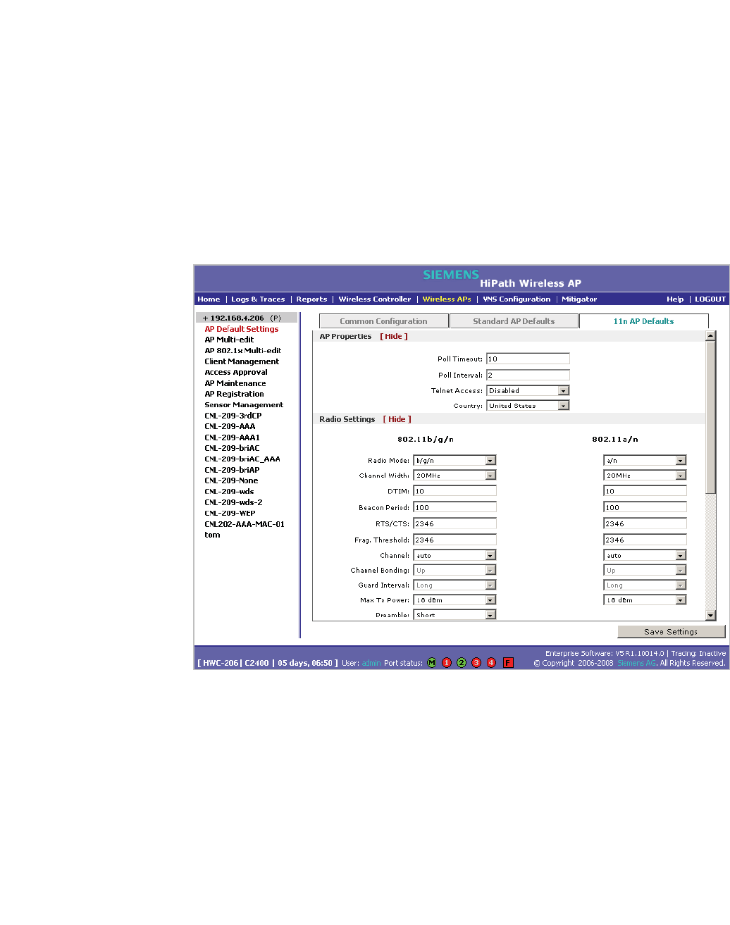Open the Reports menu
This screenshot has width=730, height=925.
pos(311,299)
